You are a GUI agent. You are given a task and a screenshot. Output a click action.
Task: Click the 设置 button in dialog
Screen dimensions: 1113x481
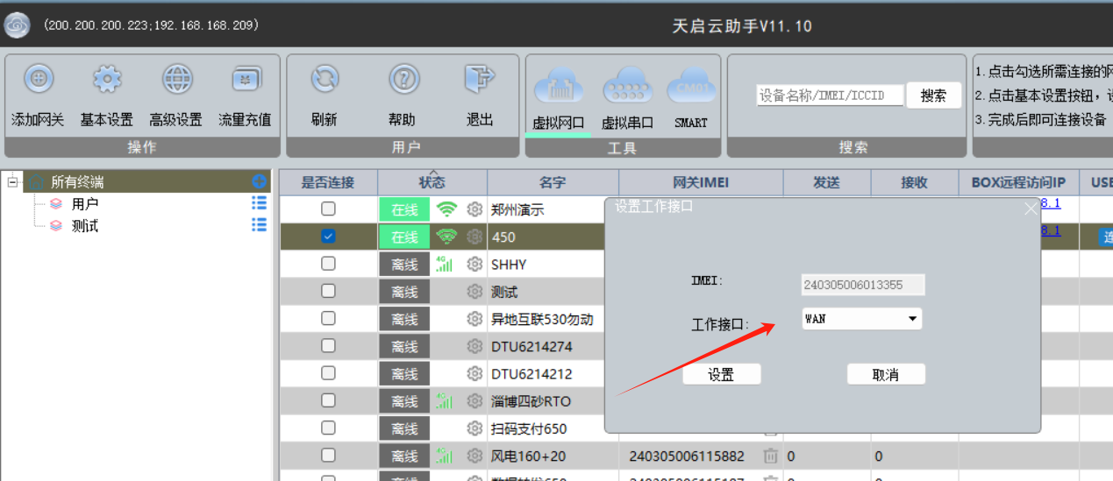(722, 374)
